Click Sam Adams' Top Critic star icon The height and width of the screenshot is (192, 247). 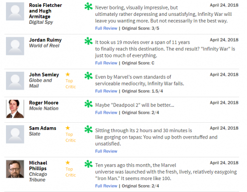(68, 128)
